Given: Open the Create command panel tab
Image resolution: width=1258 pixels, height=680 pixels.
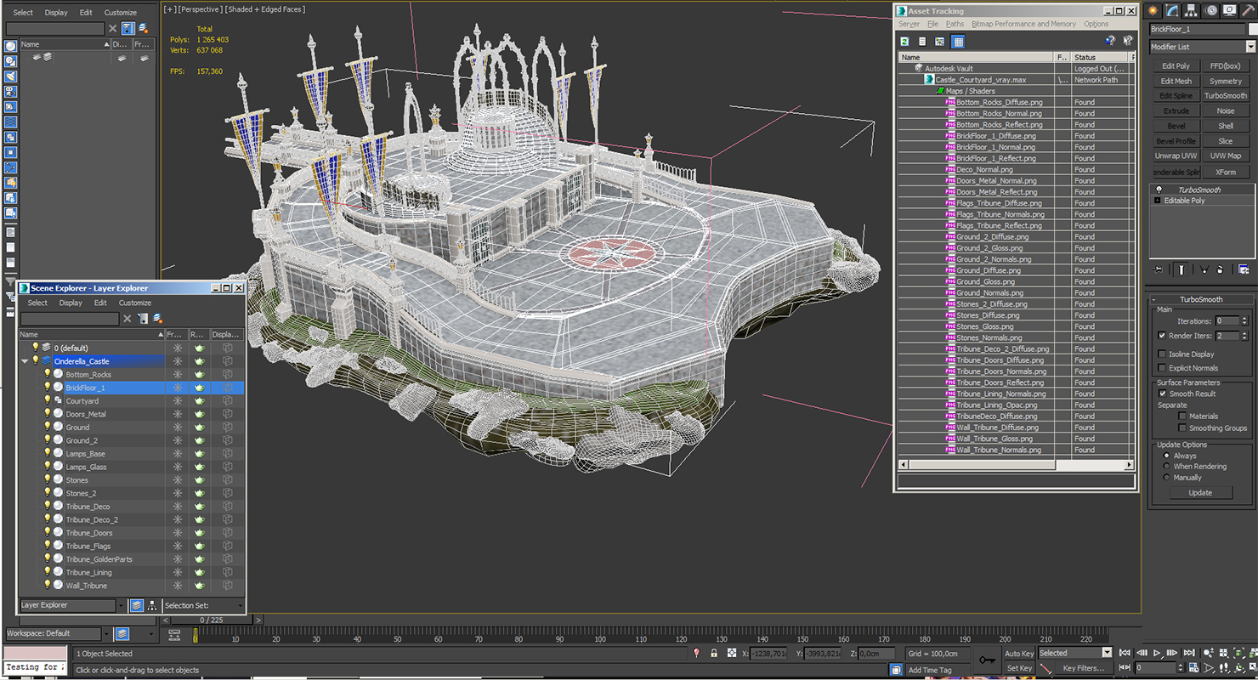Looking at the screenshot, I should click(1153, 10).
